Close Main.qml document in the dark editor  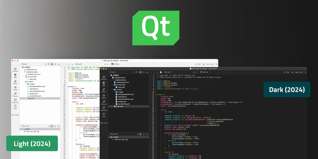point(196,72)
